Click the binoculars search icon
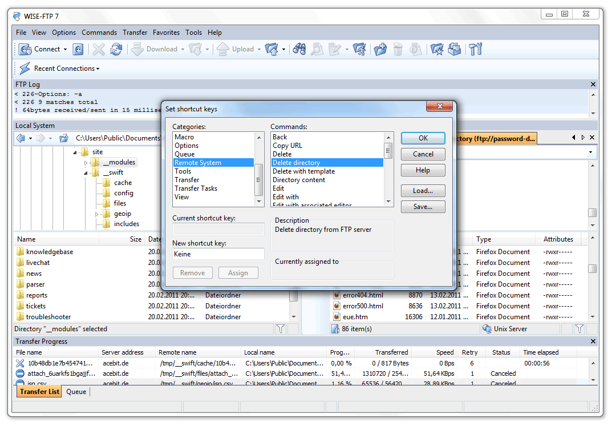Screen dimensions: 612x426 click(x=299, y=50)
